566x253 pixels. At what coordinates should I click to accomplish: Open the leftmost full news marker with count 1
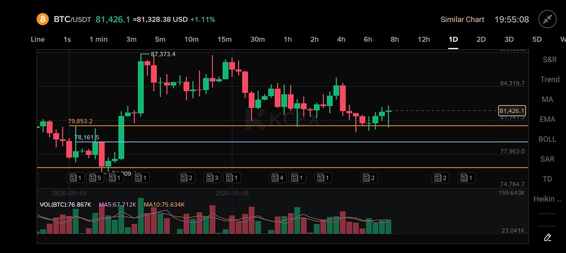pos(75,177)
